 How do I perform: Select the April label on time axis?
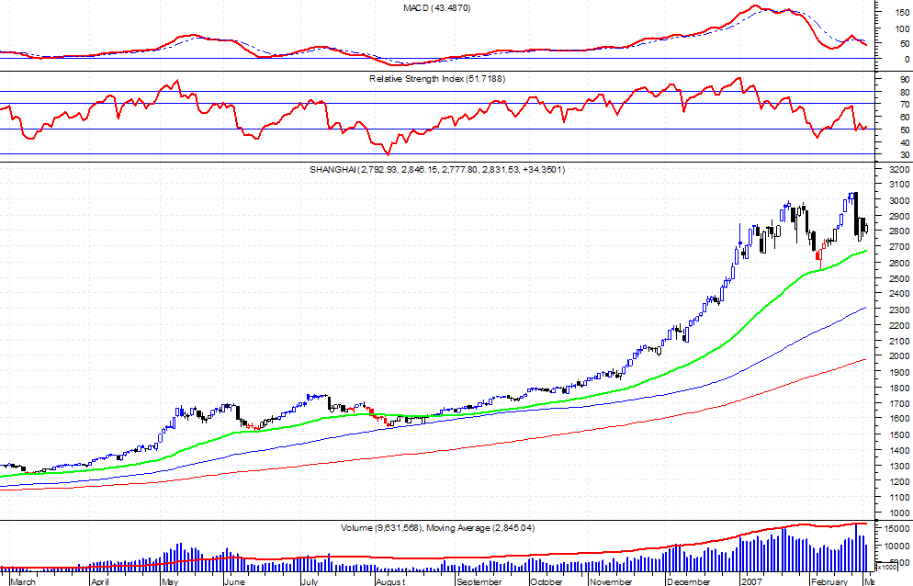click(99, 581)
